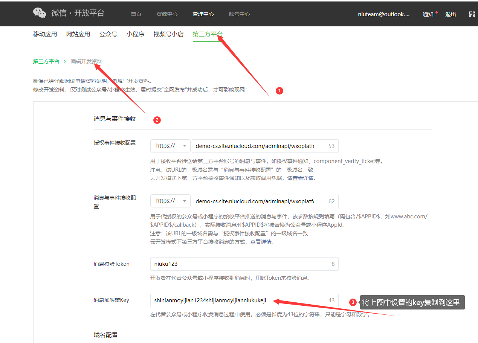478x343 pixels.
Task: Expand the https:// dropdown for 消息与事件接收配置
Action: click(x=170, y=201)
